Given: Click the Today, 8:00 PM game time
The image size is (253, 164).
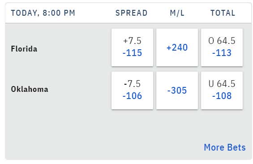Looking at the screenshot, I should coord(43,13).
